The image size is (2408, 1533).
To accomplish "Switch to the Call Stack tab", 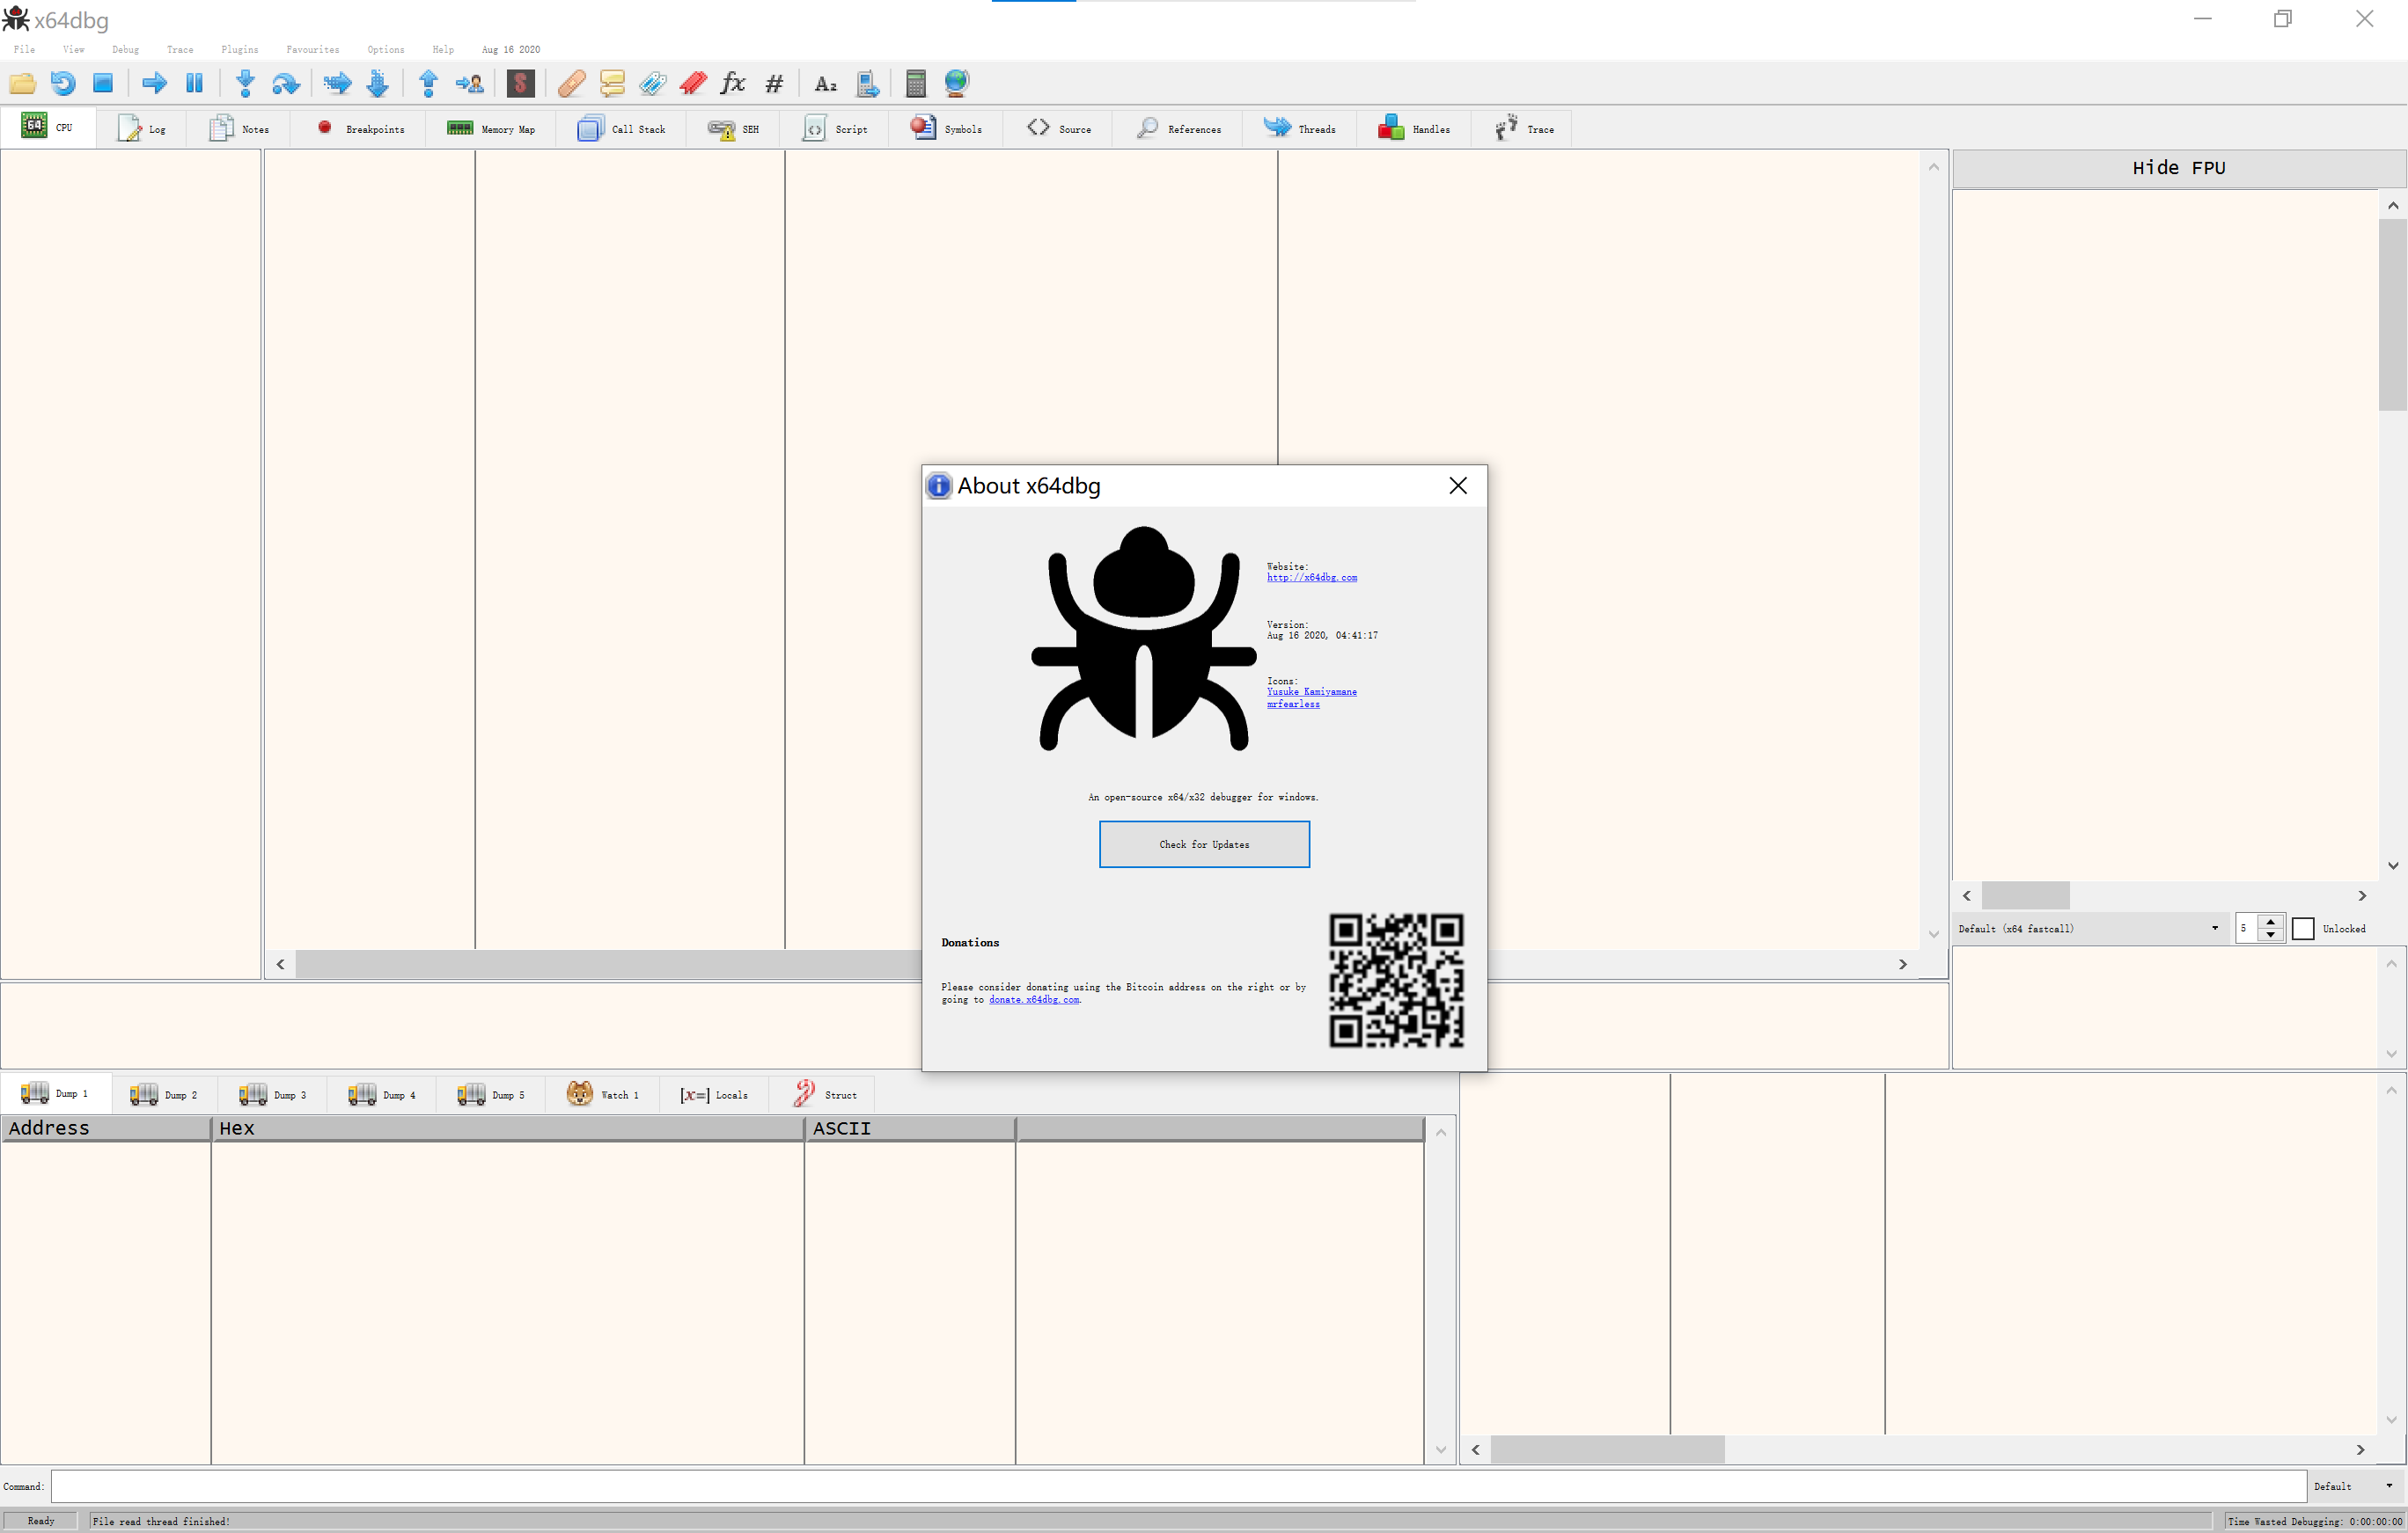I will coord(621,129).
